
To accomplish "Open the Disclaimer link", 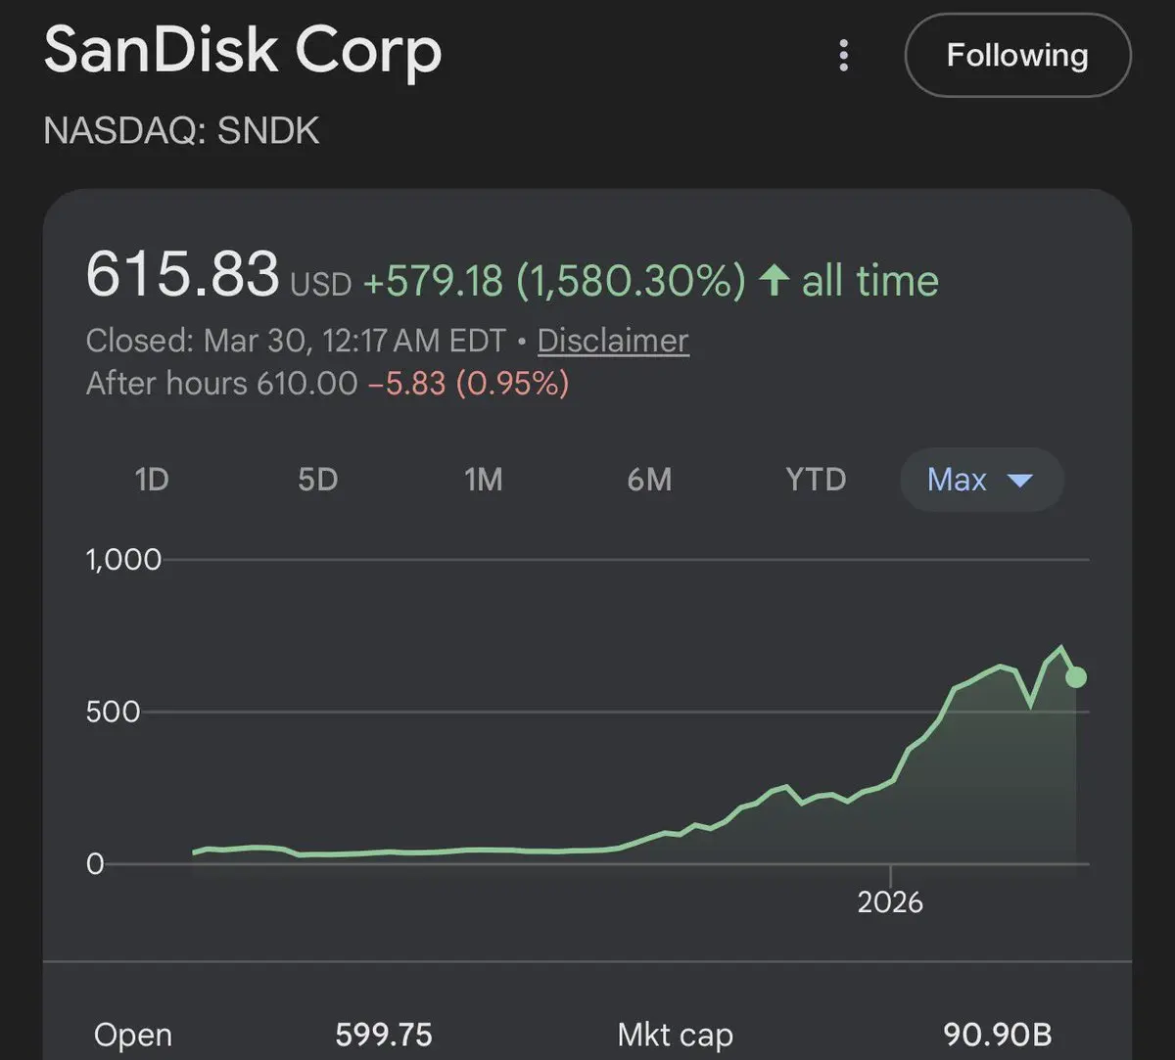I will [x=613, y=341].
